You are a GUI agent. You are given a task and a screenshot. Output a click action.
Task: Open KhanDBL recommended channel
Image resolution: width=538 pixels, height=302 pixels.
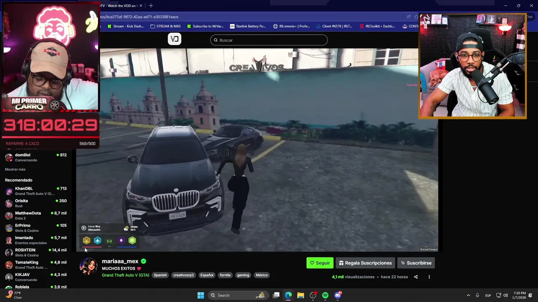pos(36,191)
